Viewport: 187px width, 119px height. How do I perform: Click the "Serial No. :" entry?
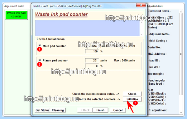155,47
